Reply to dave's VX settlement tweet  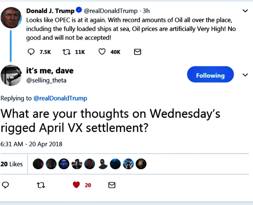[x=6, y=185]
